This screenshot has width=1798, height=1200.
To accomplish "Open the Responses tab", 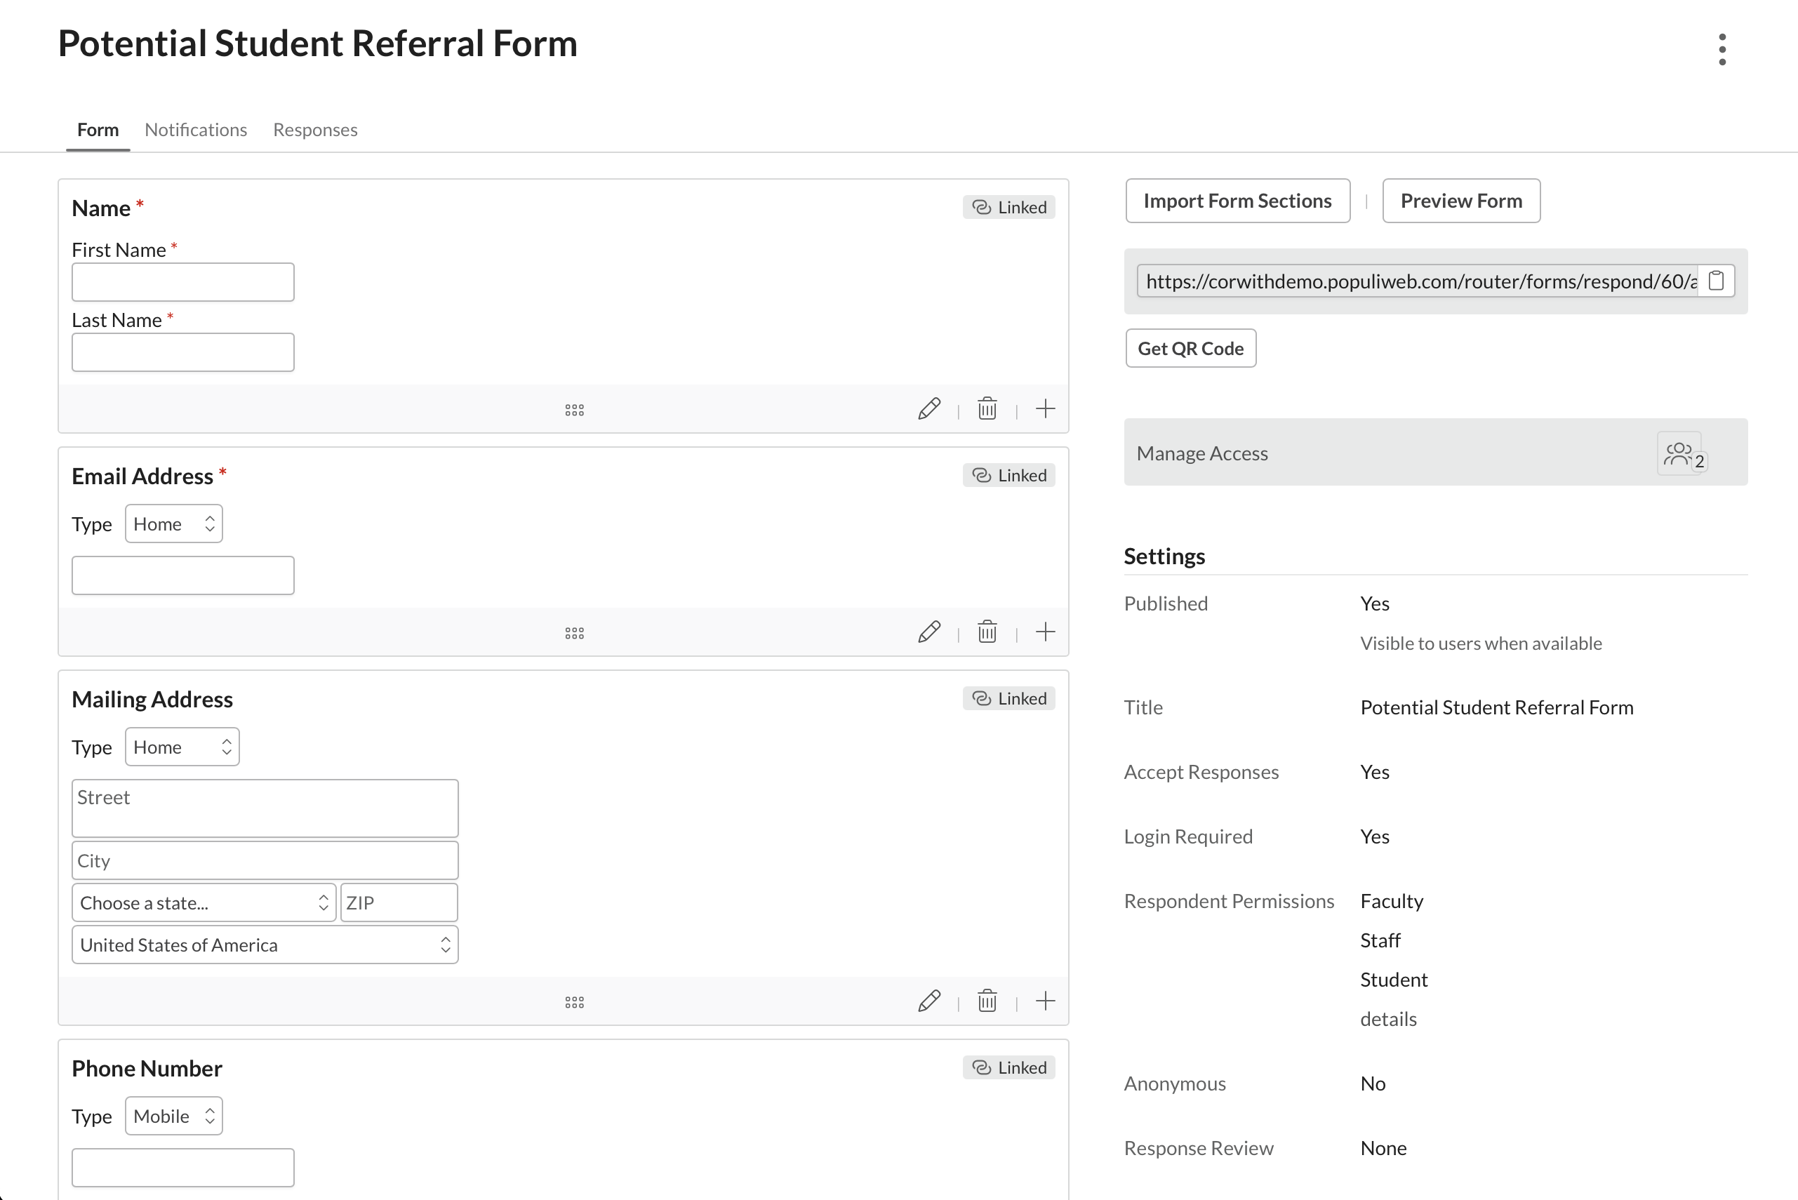I will point(314,129).
